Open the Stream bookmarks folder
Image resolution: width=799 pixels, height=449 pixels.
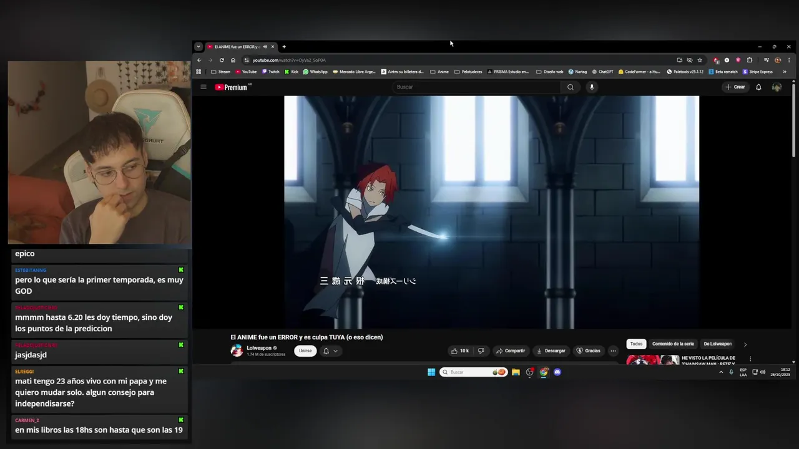coord(220,72)
